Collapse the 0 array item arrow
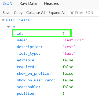The image size is (99, 99). tap(9, 27)
